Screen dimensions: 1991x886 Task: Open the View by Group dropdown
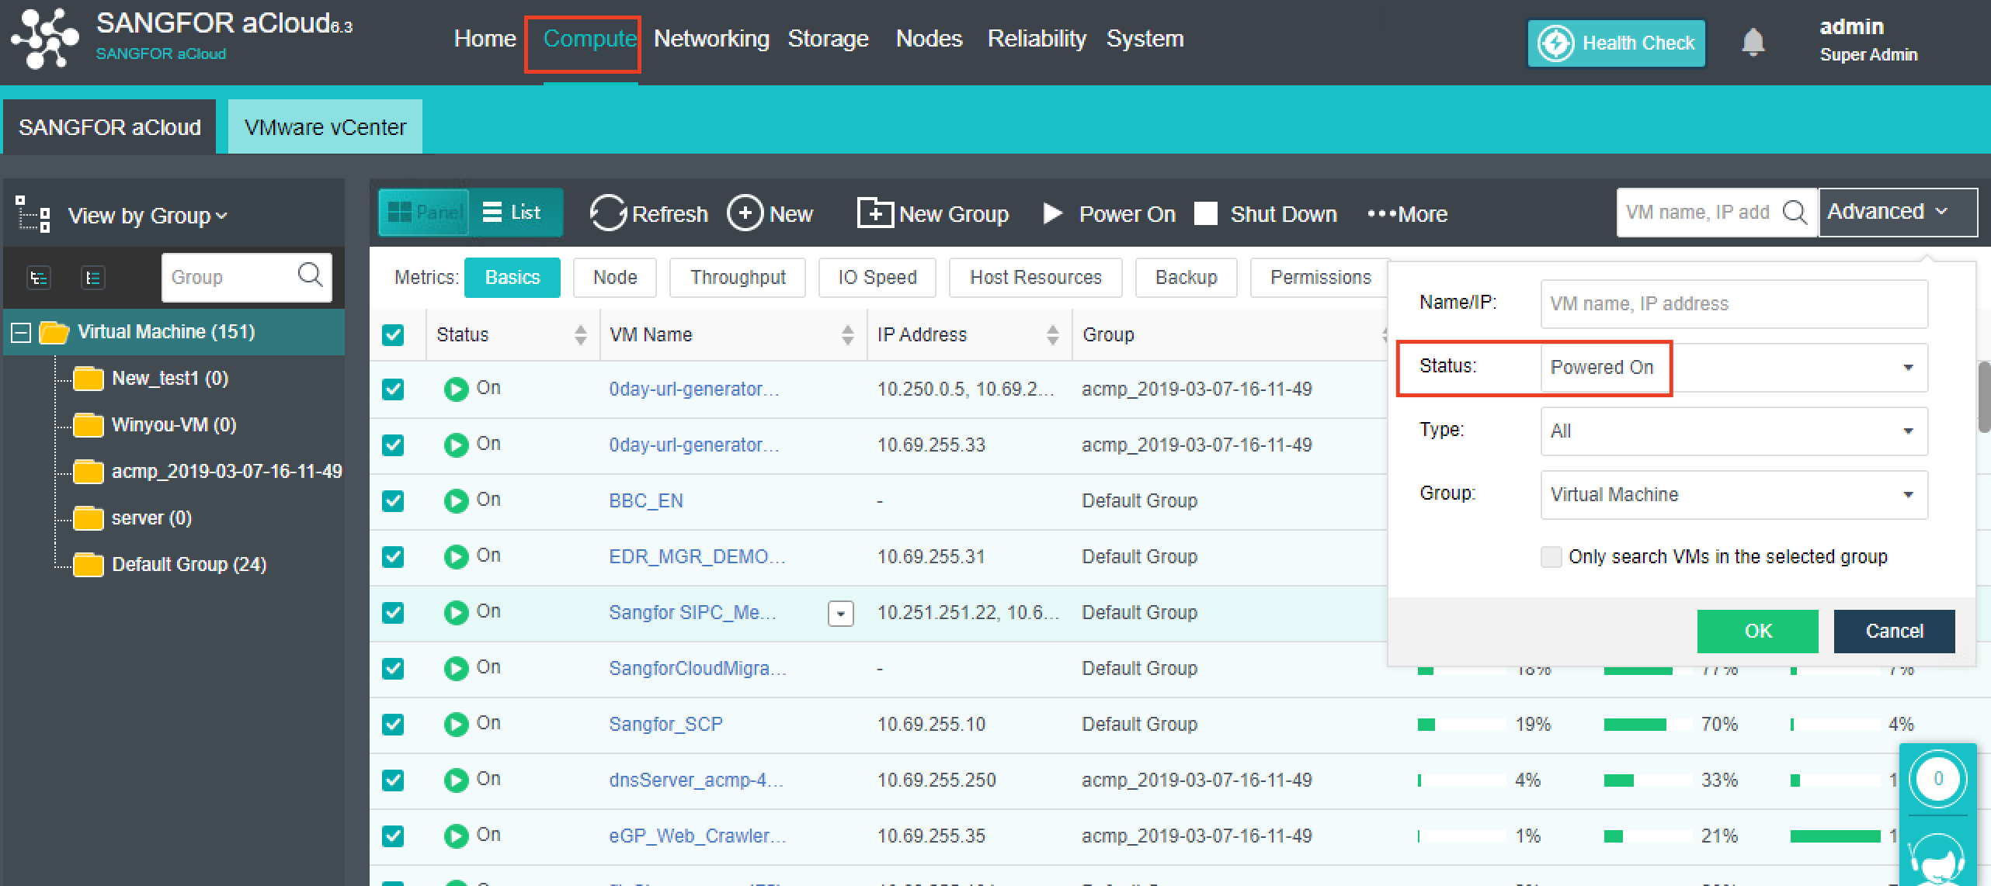point(147,215)
